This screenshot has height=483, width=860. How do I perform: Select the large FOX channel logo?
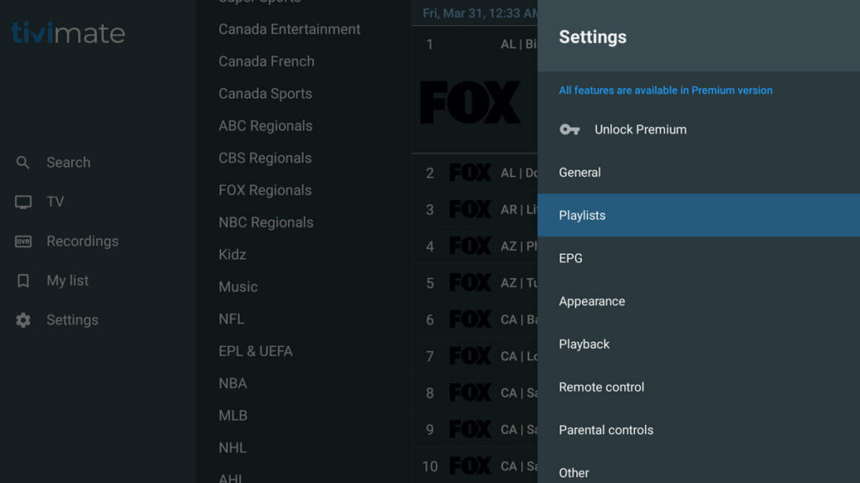coord(470,102)
